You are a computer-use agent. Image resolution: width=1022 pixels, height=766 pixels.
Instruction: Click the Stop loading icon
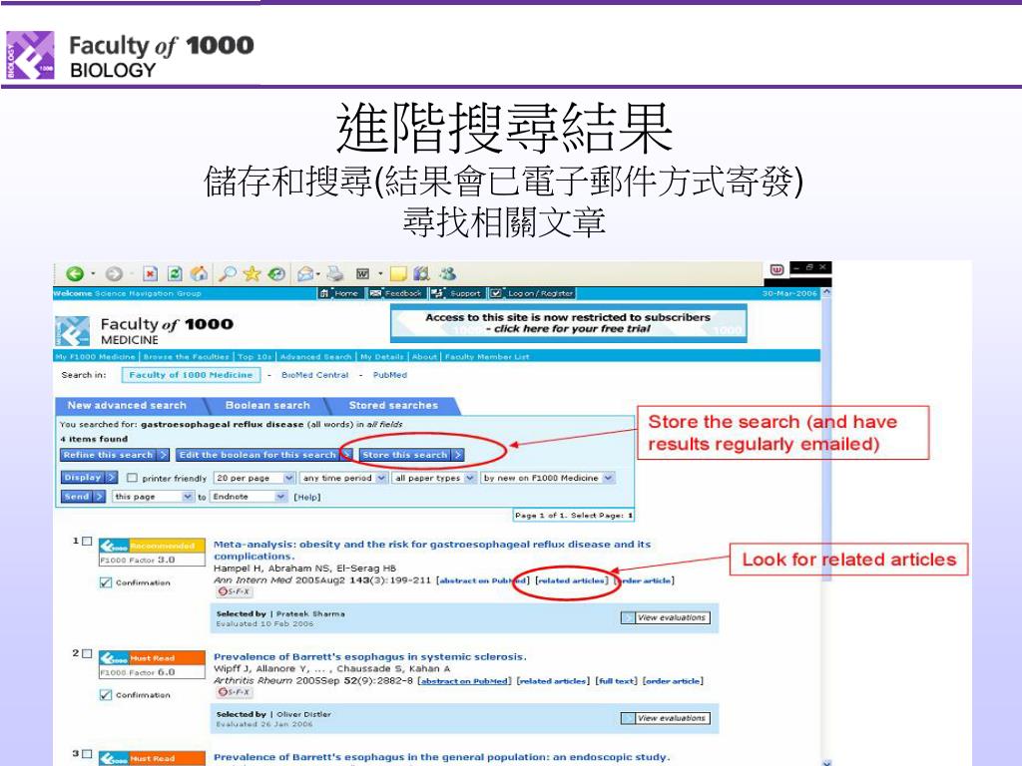click(151, 274)
